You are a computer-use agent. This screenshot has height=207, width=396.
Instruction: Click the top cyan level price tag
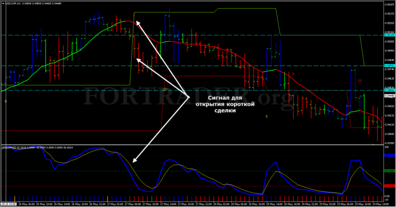pyautogui.click(x=389, y=35)
